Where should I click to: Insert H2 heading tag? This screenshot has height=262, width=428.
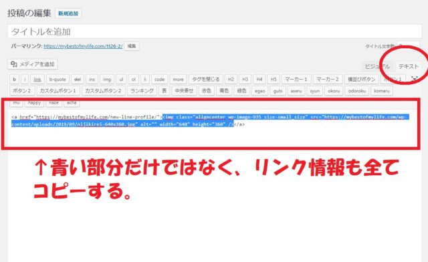click(x=231, y=79)
